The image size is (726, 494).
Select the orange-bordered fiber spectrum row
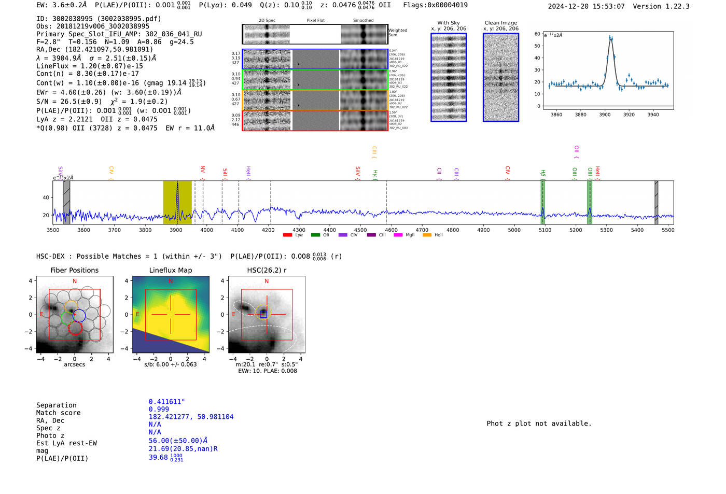tap(315, 100)
